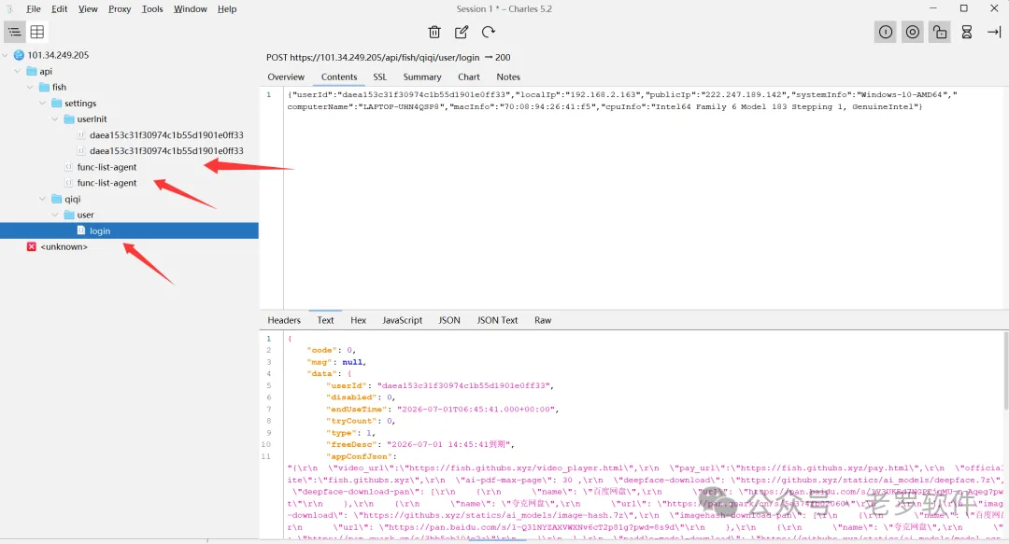Image resolution: width=1009 pixels, height=544 pixels.
Task: Open the SSL tab
Action: (379, 77)
